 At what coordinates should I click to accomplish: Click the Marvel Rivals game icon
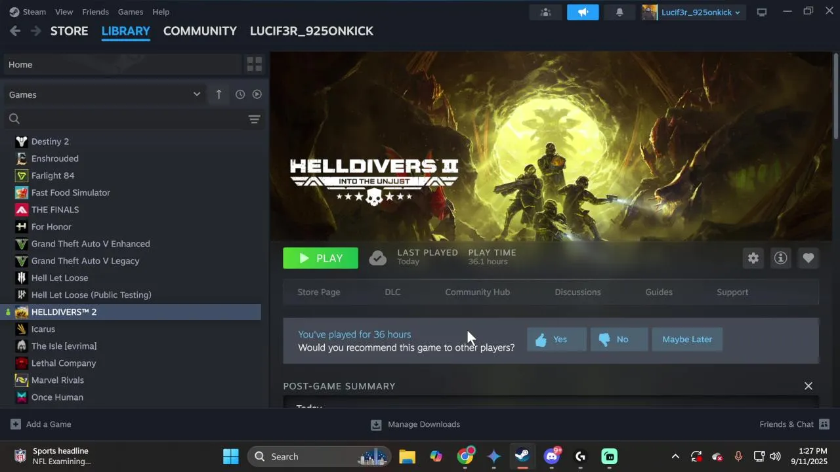(22, 380)
